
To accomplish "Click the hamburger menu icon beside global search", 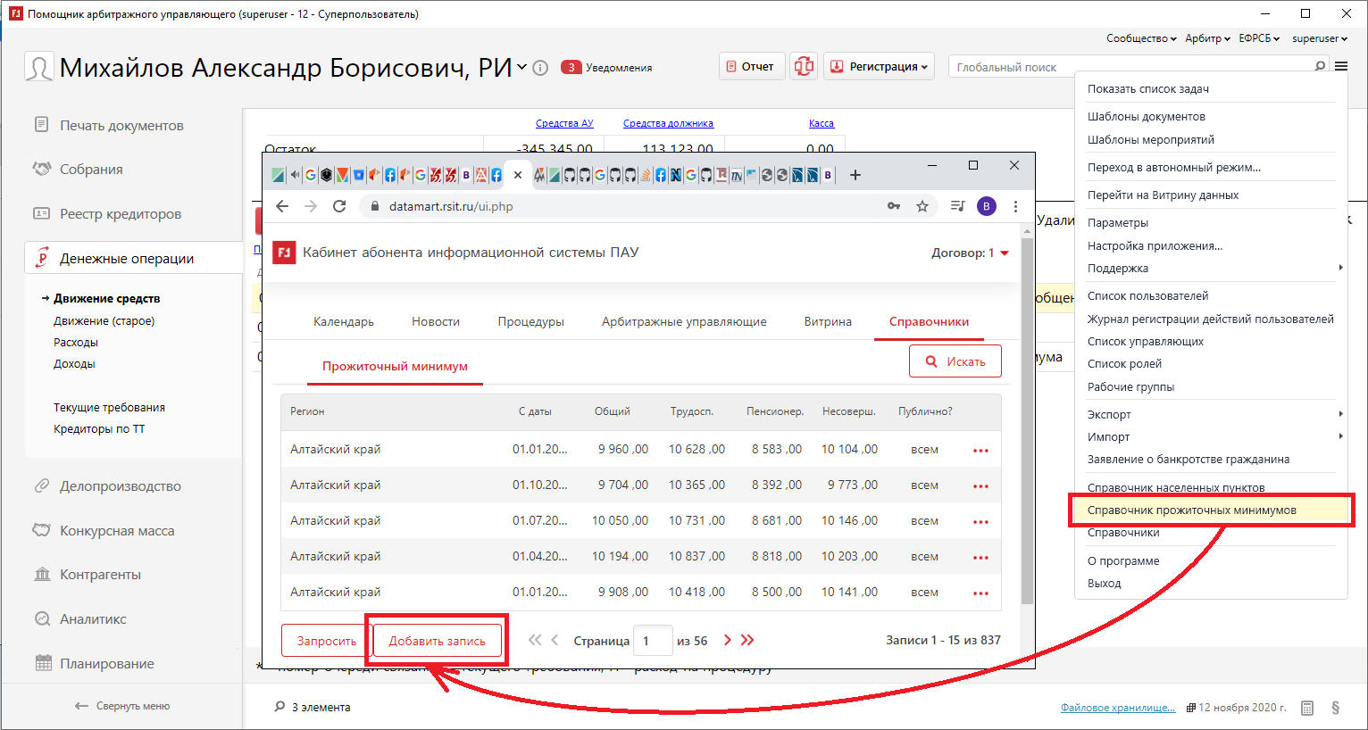I will coord(1341,66).
